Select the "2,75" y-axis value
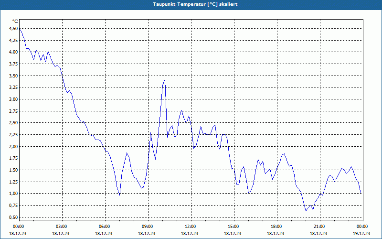The height and width of the screenshot is (239, 382). pyautogui.click(x=13, y=111)
